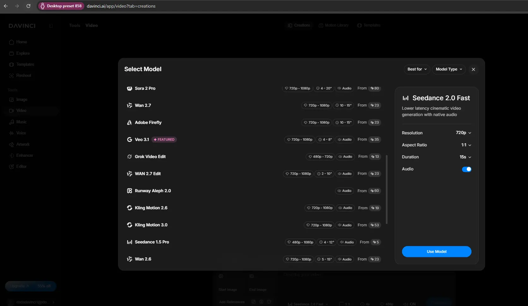Collapse the sidebar using the panel icon

click(51, 26)
